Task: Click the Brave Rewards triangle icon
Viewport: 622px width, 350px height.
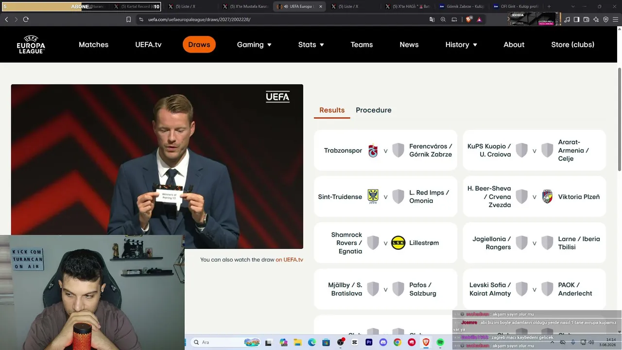Action: pyautogui.click(x=480, y=19)
